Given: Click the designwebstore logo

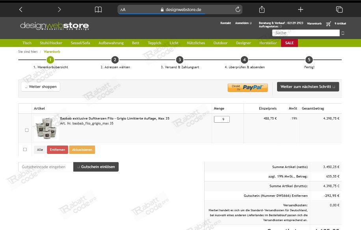Looking at the screenshot, I should click(54, 26).
